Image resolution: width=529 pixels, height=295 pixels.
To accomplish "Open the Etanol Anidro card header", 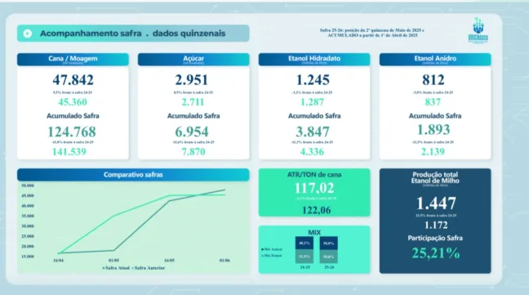I will (x=435, y=60).
